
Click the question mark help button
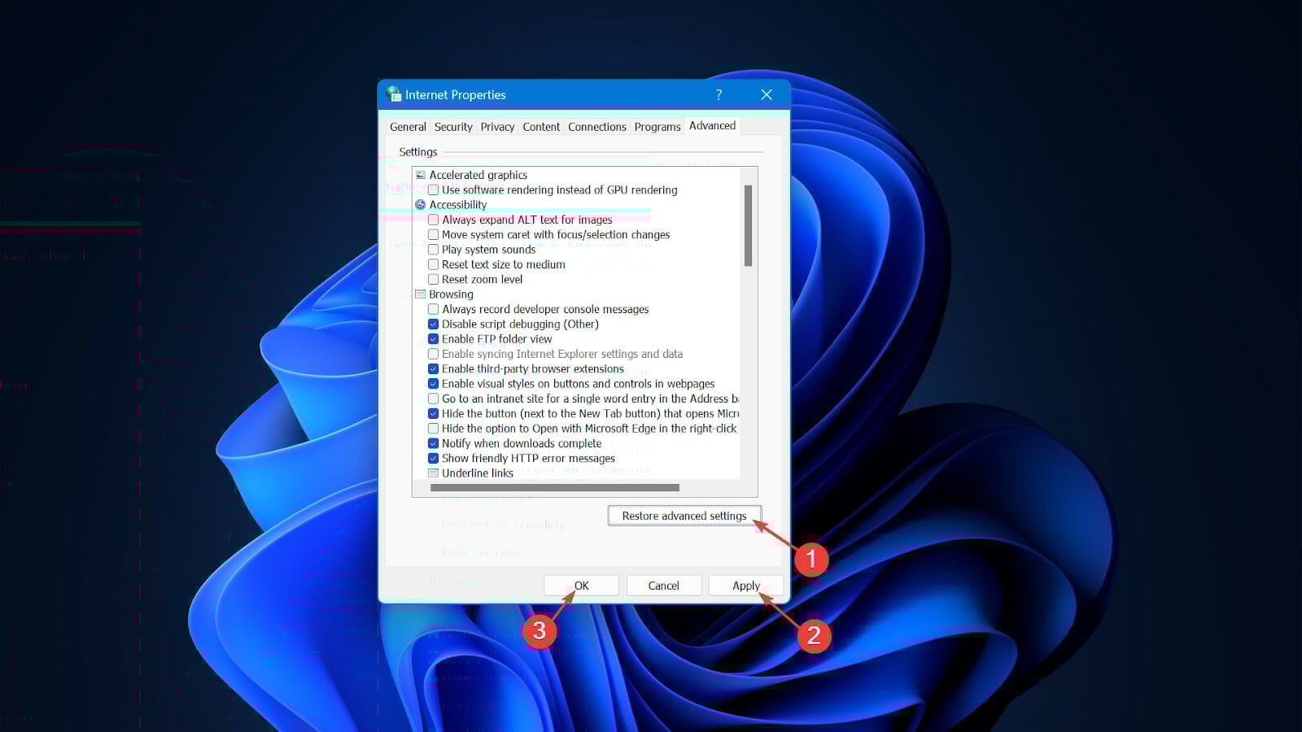click(x=719, y=94)
